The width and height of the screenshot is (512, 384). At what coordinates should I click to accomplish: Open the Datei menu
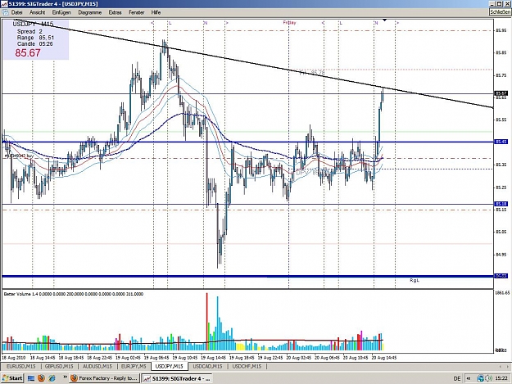(16, 12)
